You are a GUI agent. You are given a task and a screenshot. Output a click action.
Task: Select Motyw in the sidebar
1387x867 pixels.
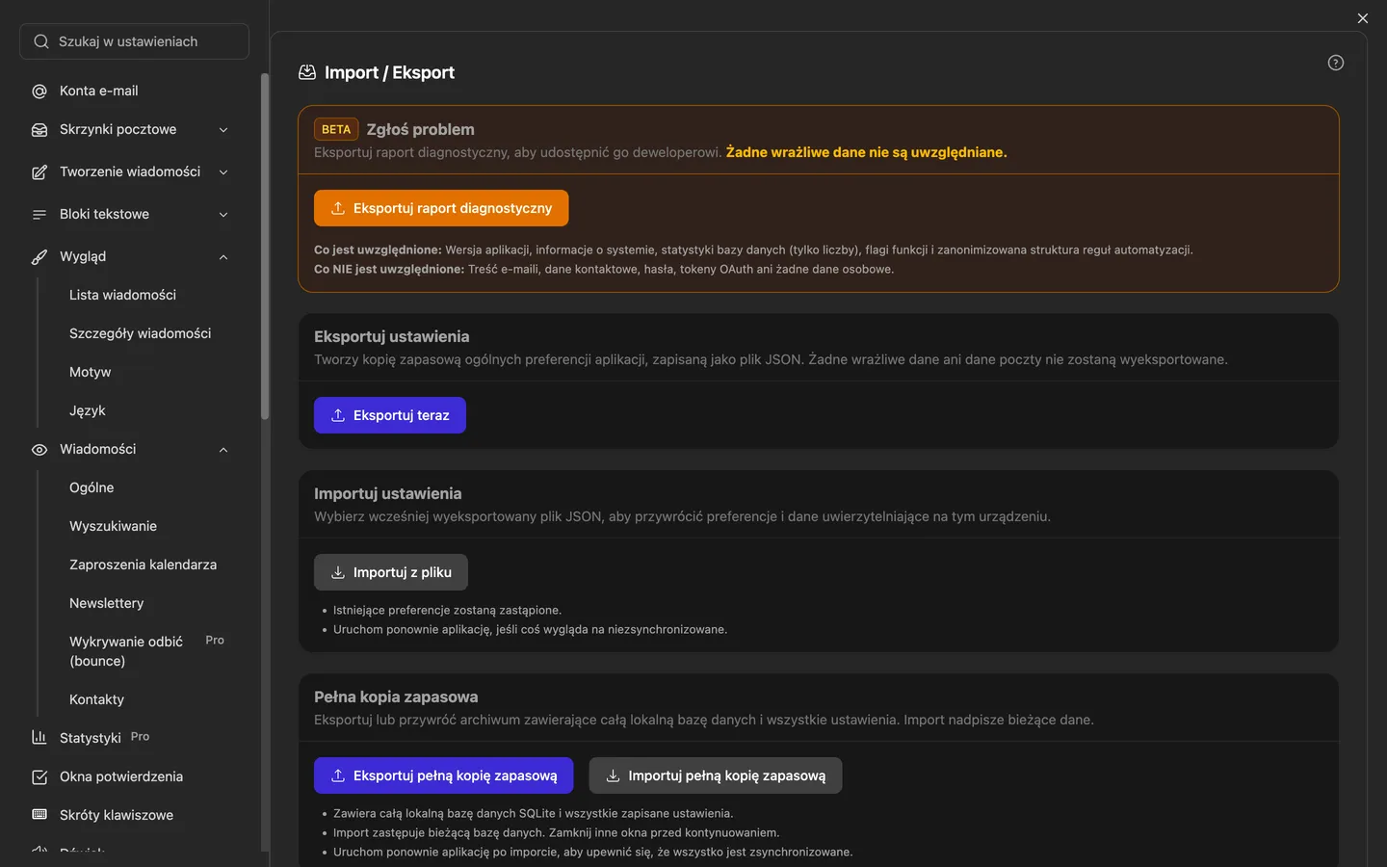90,372
